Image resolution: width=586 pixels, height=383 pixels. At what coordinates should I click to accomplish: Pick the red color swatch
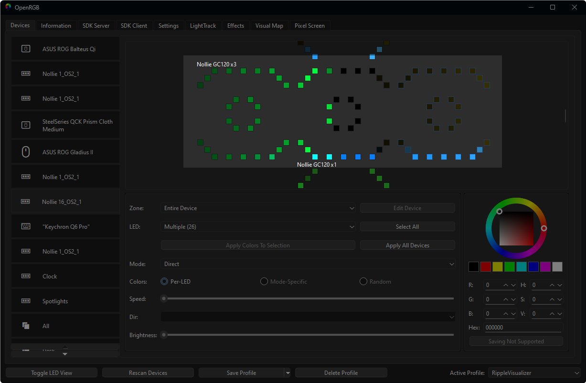(486, 266)
